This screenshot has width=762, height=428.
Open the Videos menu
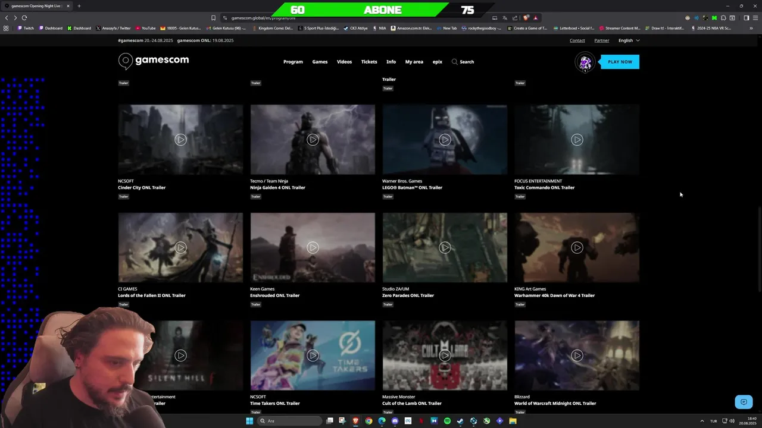tap(344, 62)
